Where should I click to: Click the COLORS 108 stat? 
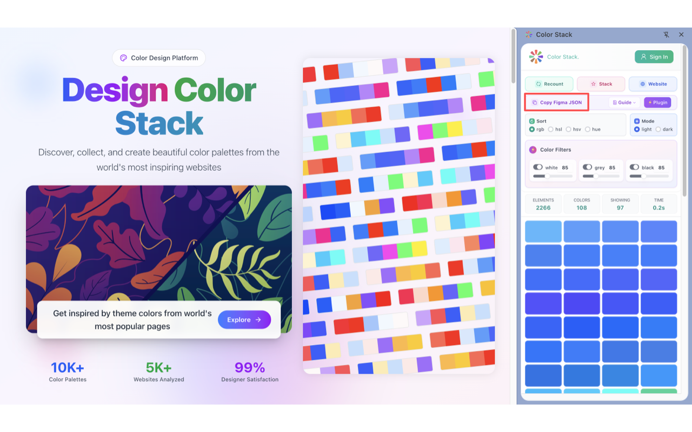[x=582, y=204]
